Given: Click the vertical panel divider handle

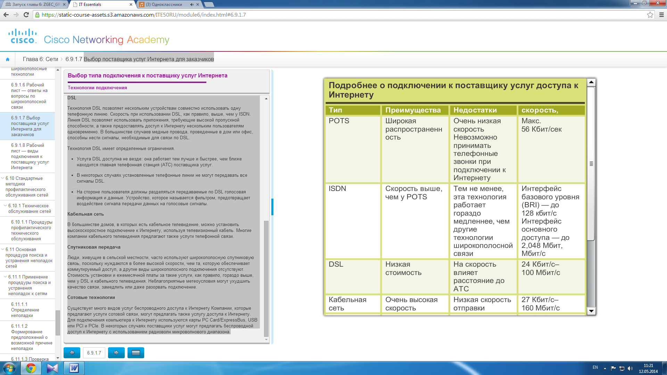Looking at the screenshot, I should 272,207.
